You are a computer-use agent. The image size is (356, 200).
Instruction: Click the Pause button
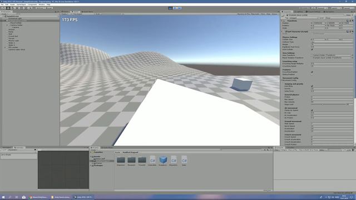click(x=175, y=8)
